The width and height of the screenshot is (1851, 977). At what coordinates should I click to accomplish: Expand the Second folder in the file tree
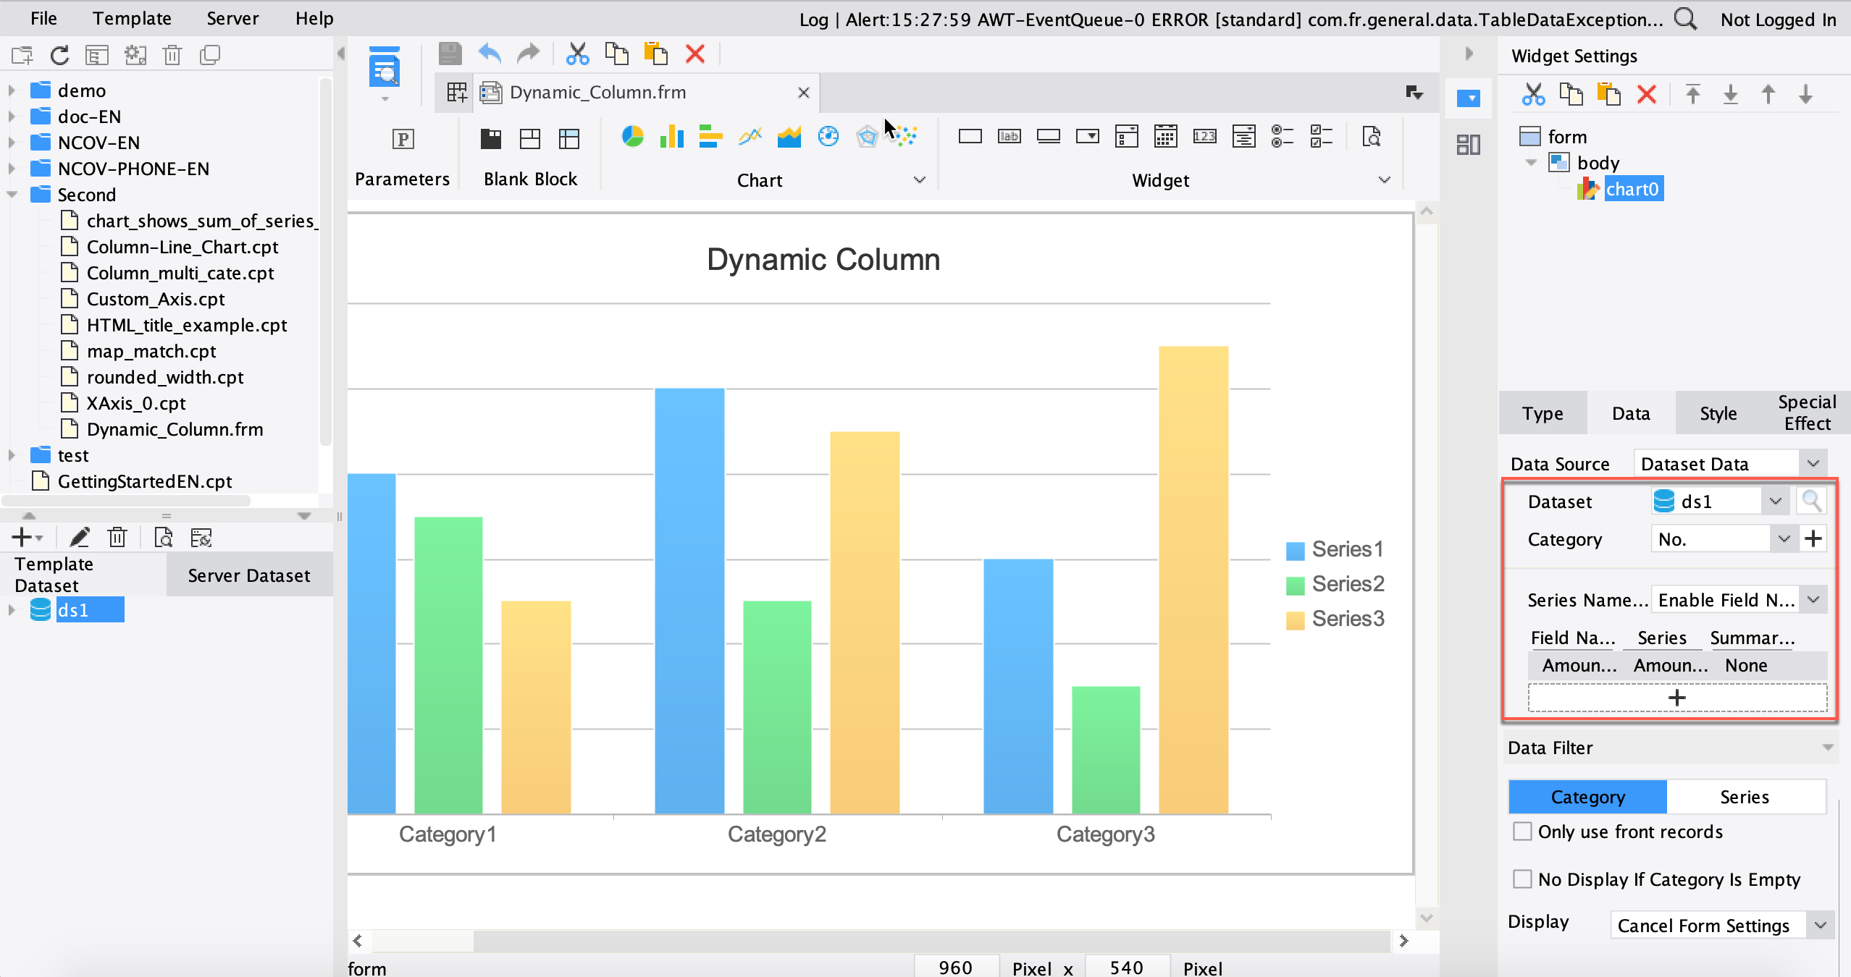[x=12, y=194]
